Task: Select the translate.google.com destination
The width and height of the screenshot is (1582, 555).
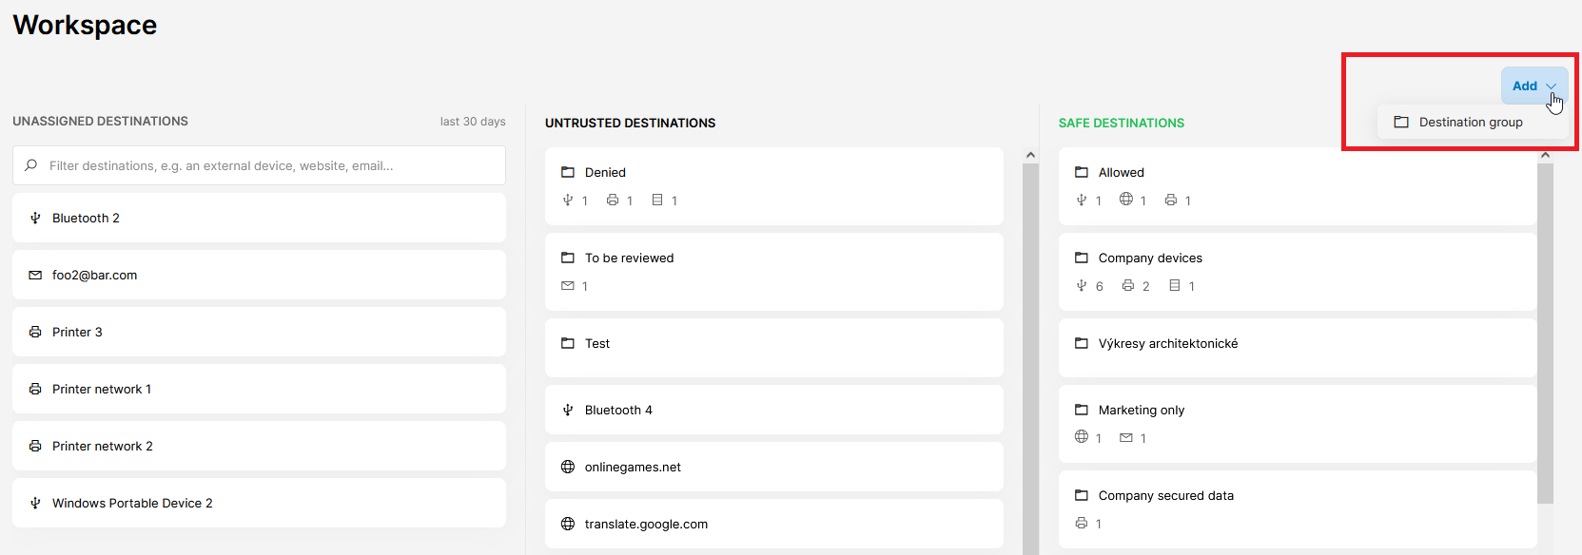Action: point(646,524)
